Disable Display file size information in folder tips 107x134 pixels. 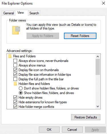[15, 75]
